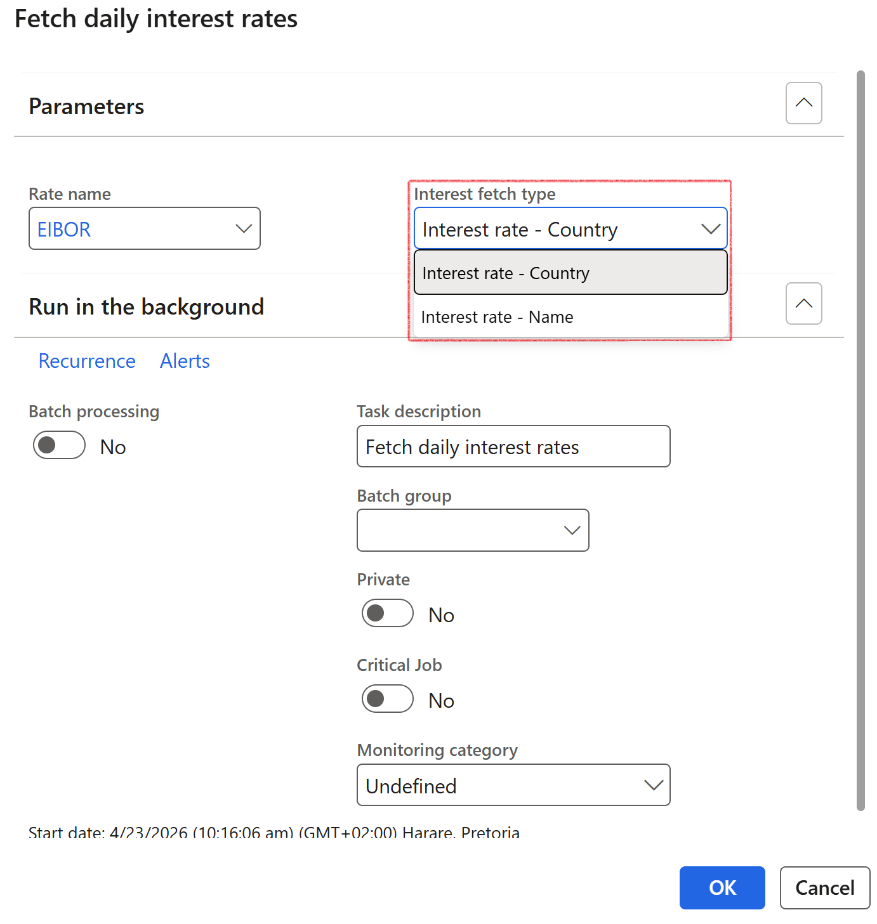The width and height of the screenshot is (877, 924).
Task: Select 'Interest rate - Country' list option
Action: [x=570, y=273]
